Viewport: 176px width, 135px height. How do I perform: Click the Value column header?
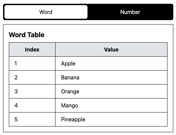point(111,49)
